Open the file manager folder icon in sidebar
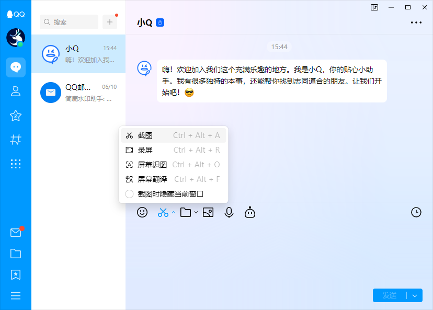Viewport: 433px width, 310px height. (x=16, y=254)
